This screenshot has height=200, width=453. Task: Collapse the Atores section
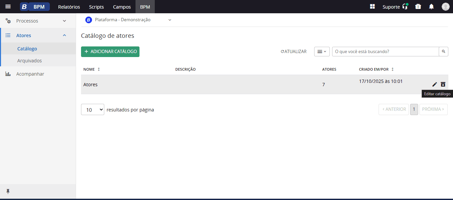tap(64, 35)
